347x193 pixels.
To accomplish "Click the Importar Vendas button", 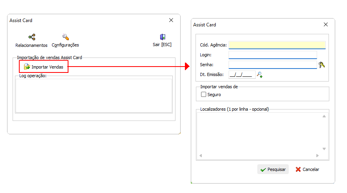I will [x=44, y=67].
